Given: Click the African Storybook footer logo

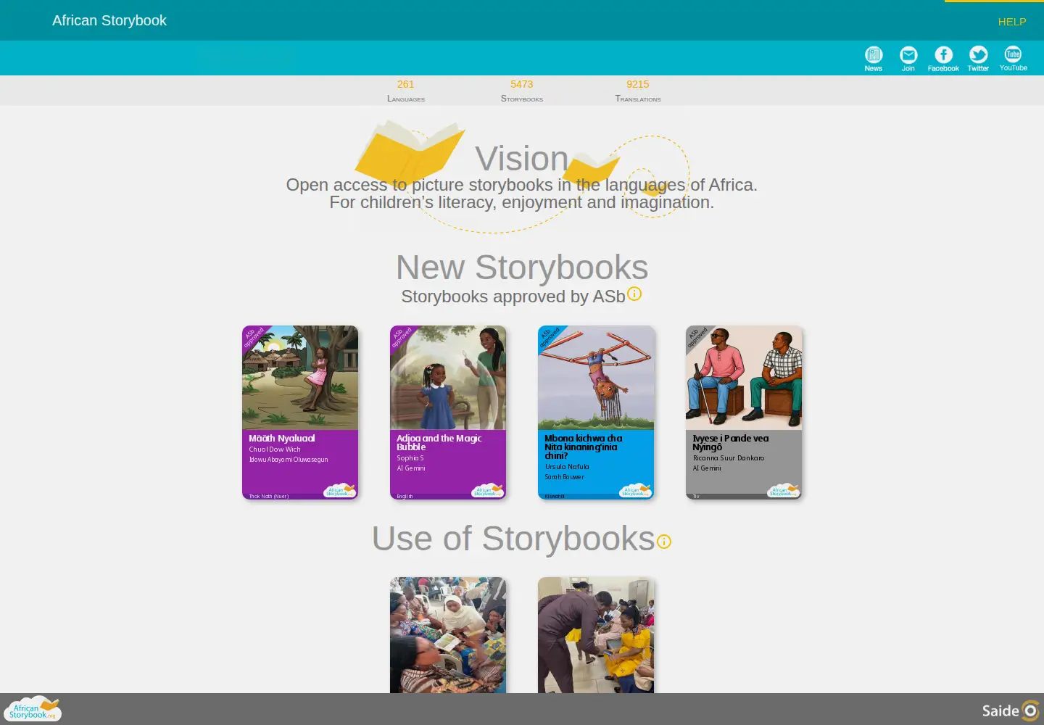Looking at the screenshot, I should [33, 709].
